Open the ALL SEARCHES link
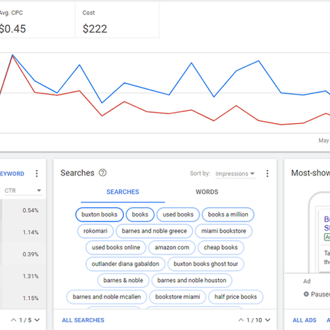Viewport: 330px width, 330px height. tap(83, 320)
